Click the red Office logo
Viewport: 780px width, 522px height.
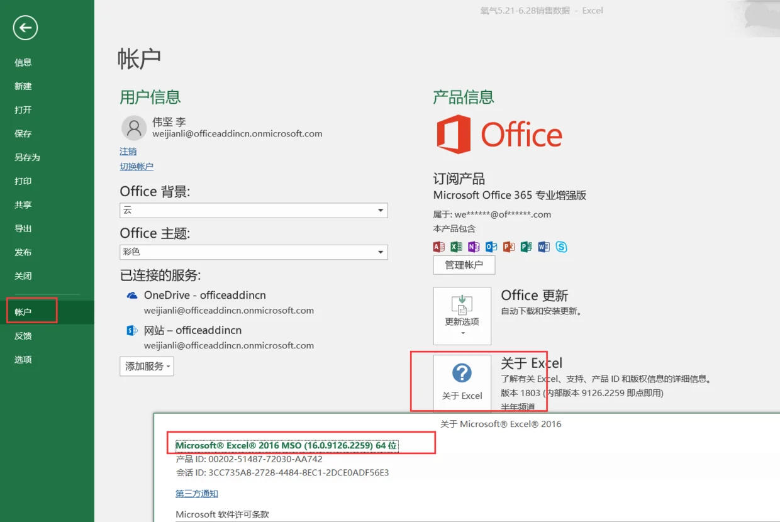tap(499, 134)
